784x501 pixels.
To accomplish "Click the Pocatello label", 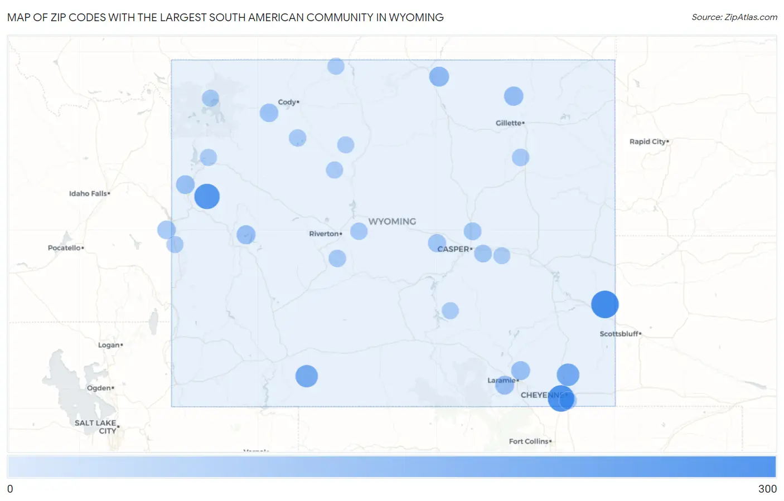I will pos(66,247).
